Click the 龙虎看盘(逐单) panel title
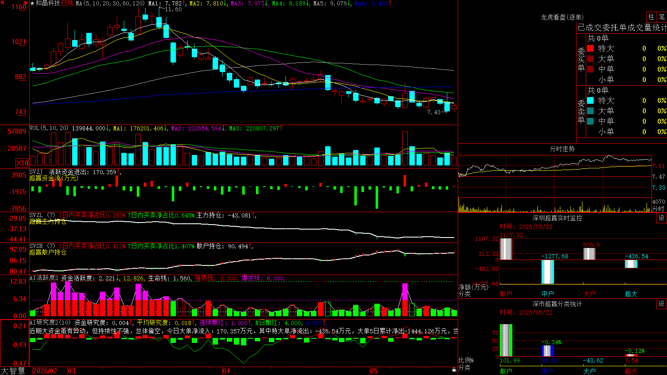This screenshot has height=375, width=667. tap(562, 17)
